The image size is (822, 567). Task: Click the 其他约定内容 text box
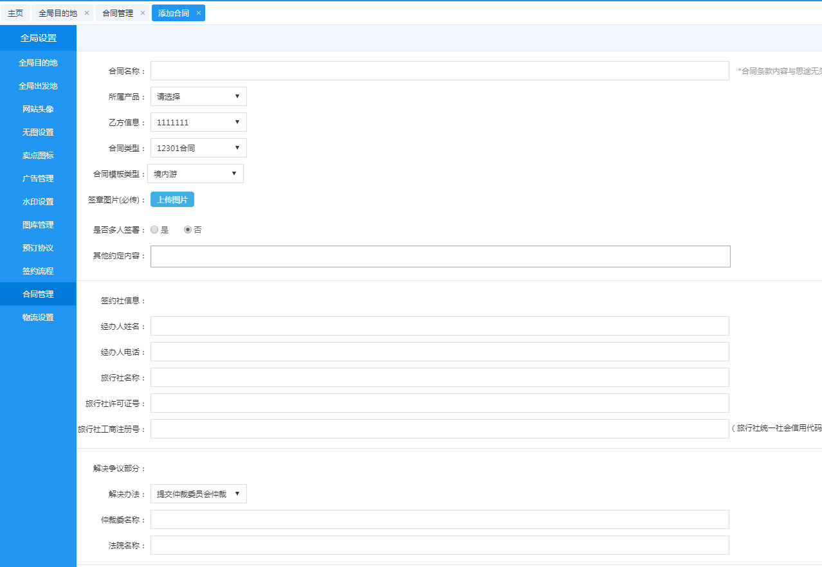tap(440, 256)
